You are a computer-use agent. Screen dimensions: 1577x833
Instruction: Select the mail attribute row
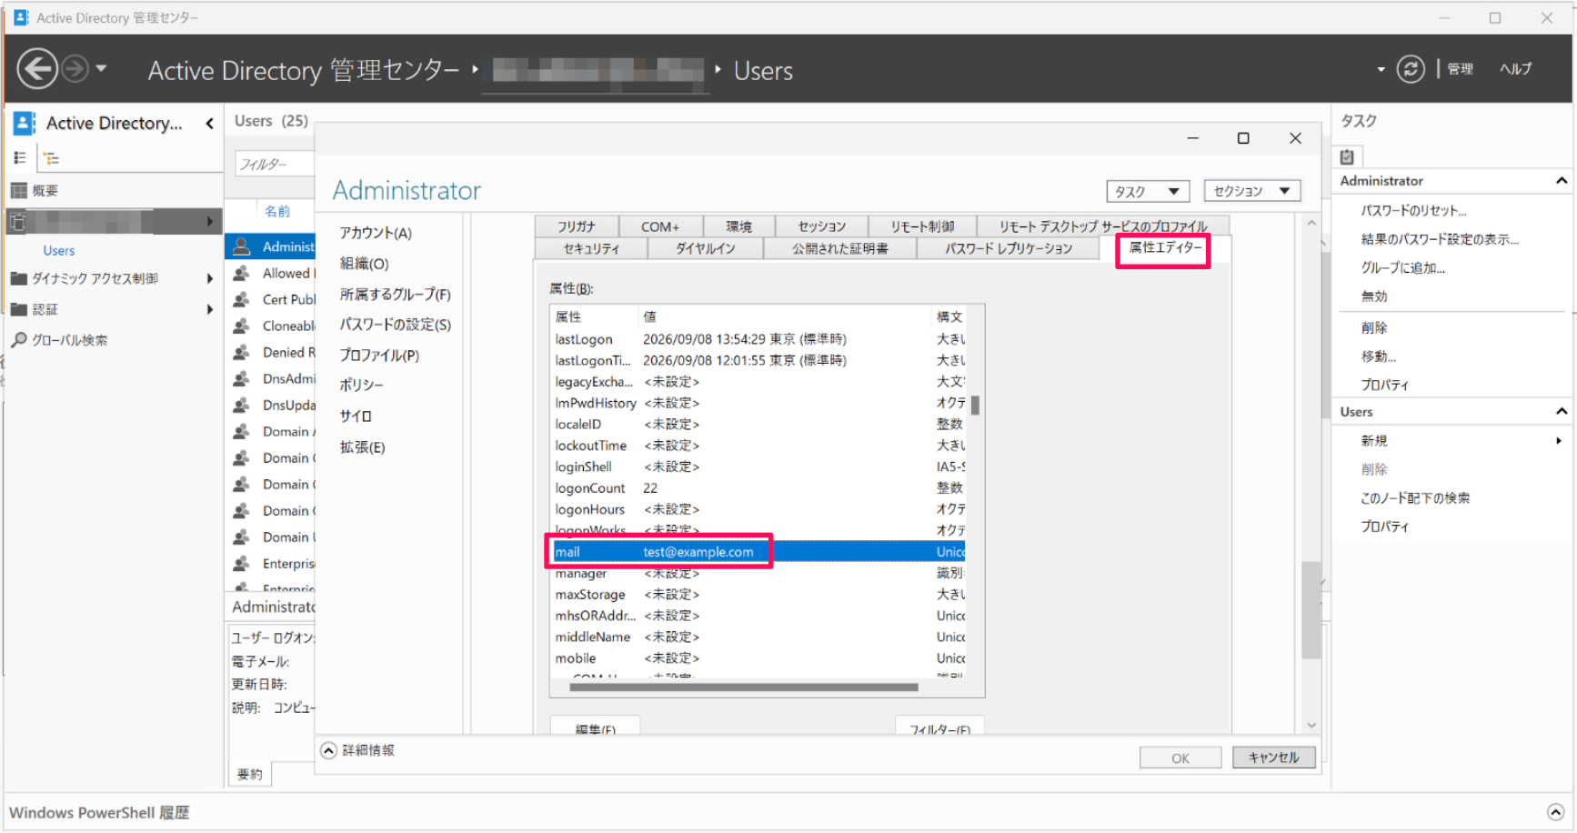tap(758, 552)
